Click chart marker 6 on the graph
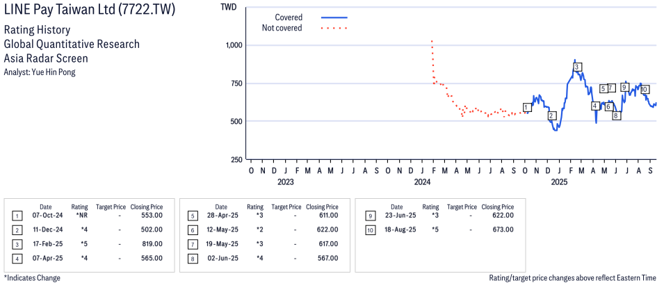This screenshot has height=283, width=664. (608, 107)
